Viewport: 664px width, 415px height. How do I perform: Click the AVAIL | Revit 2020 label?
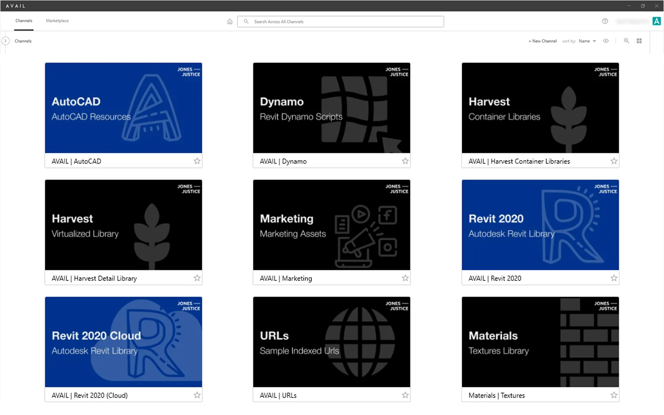[495, 279]
